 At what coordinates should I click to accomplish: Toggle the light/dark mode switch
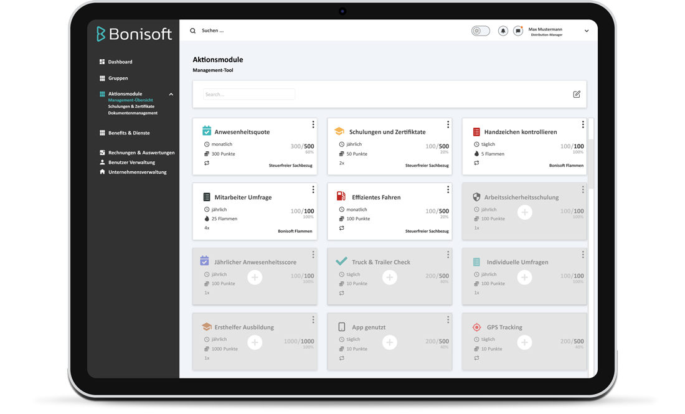480,31
